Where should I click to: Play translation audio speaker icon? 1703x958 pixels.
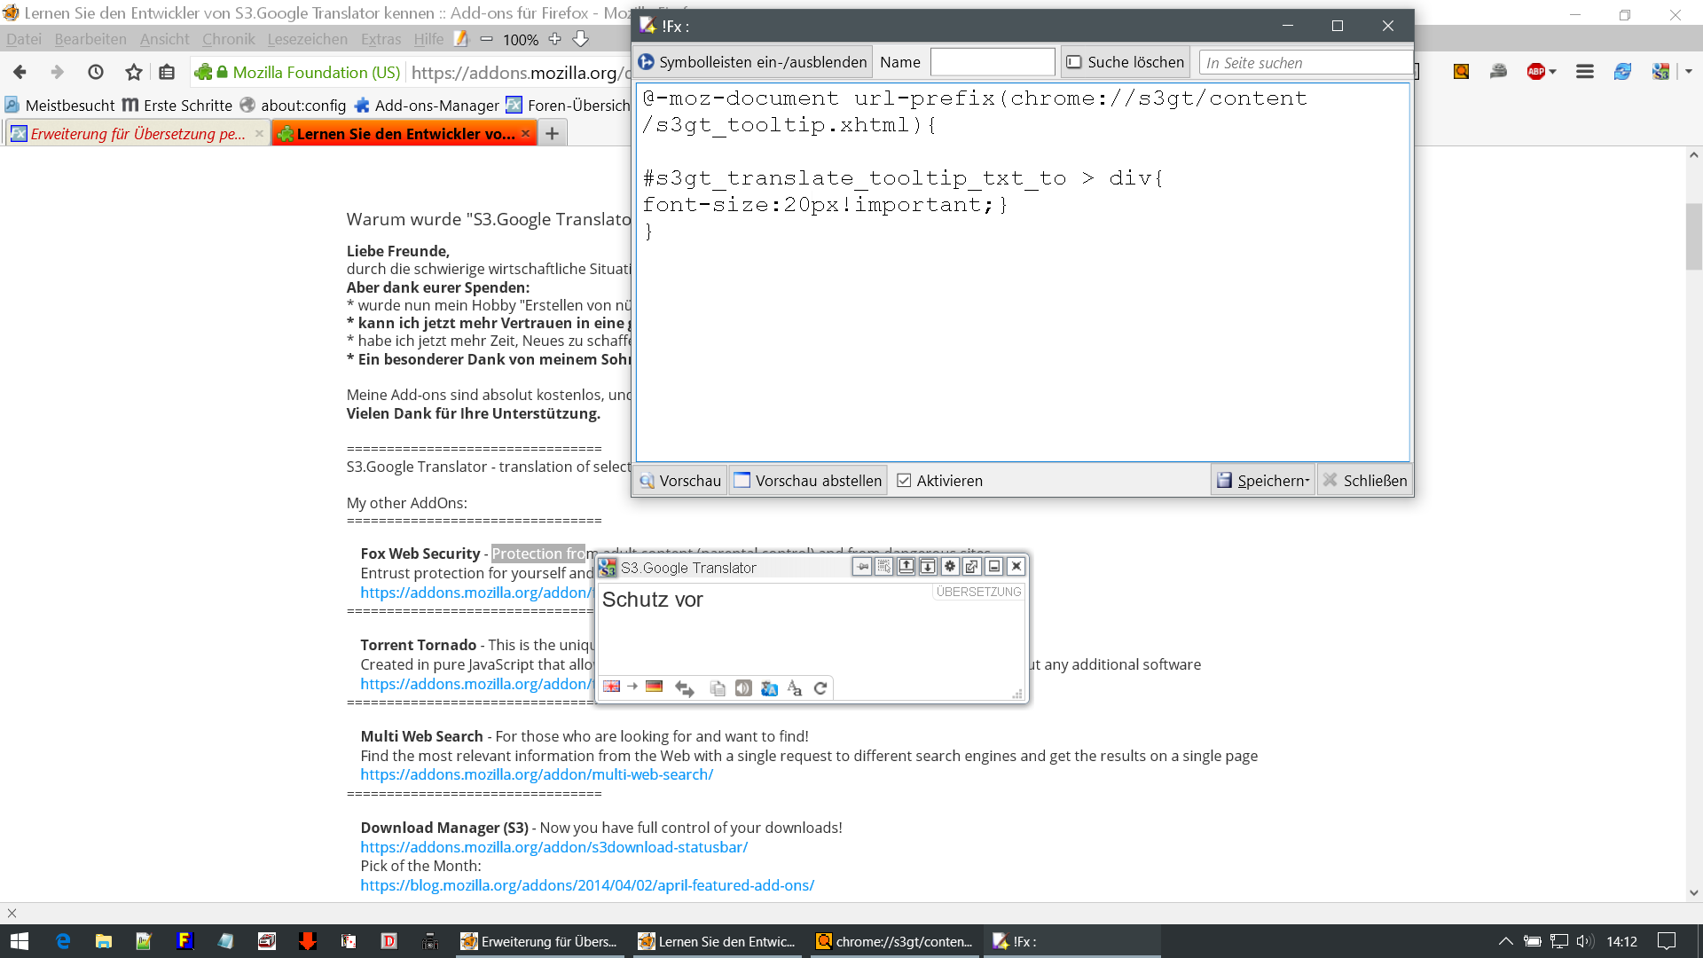tap(743, 688)
